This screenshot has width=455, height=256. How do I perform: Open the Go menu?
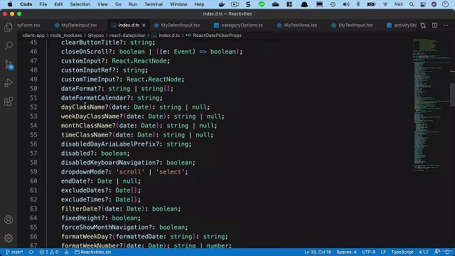pos(118,4)
